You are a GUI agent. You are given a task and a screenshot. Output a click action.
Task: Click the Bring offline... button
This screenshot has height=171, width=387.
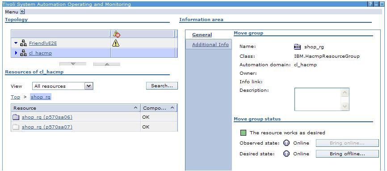pos(347,154)
